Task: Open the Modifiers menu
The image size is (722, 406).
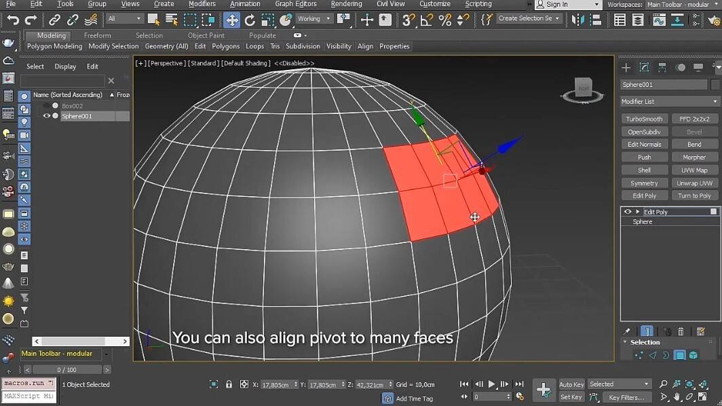Action: click(x=202, y=4)
